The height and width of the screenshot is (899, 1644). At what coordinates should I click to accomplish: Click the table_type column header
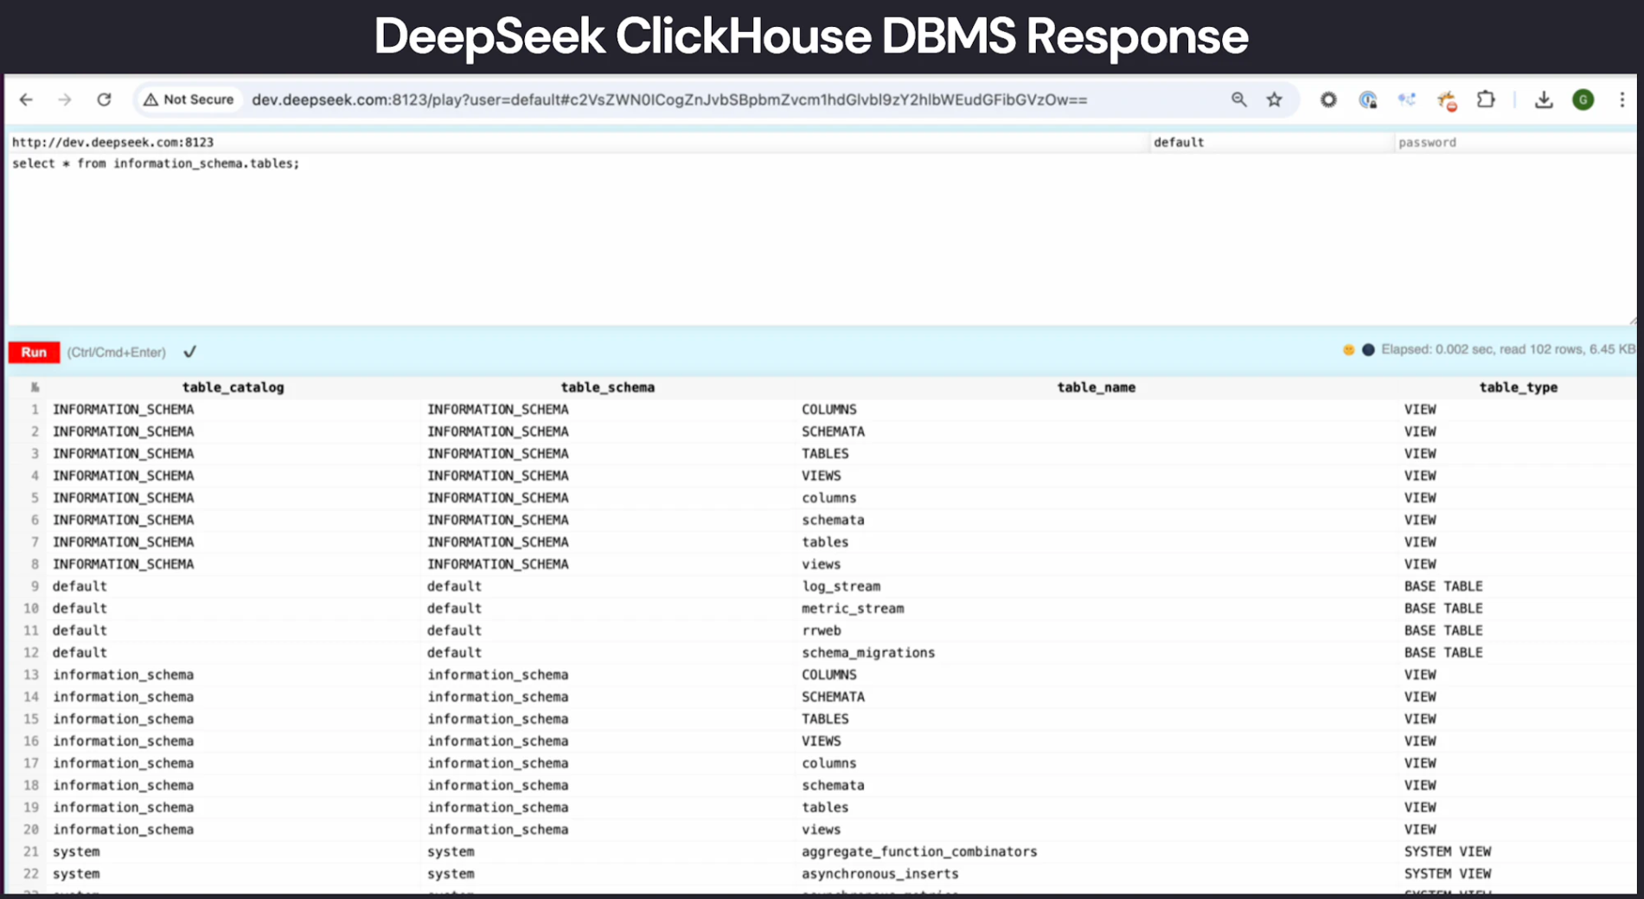pos(1518,387)
